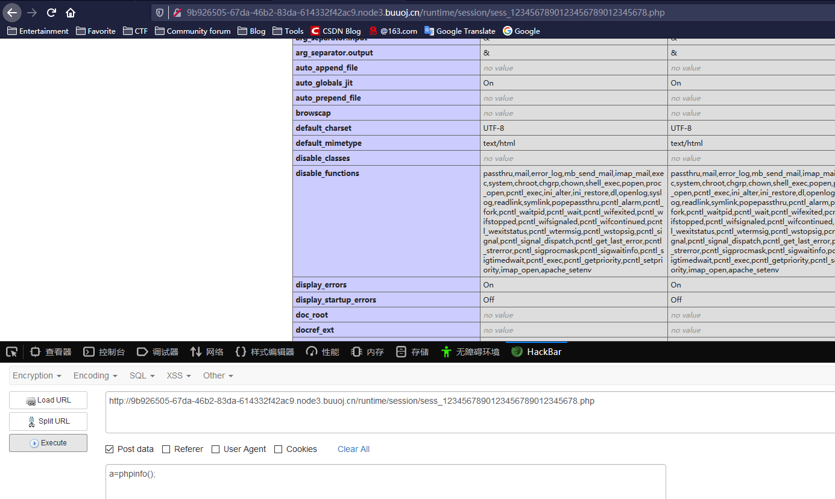The width and height of the screenshot is (835, 499).
Task: Open the @163.com bookmark
Action: [392, 31]
